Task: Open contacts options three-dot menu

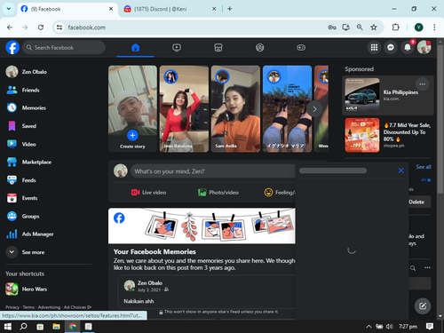Action: [x=427, y=268]
